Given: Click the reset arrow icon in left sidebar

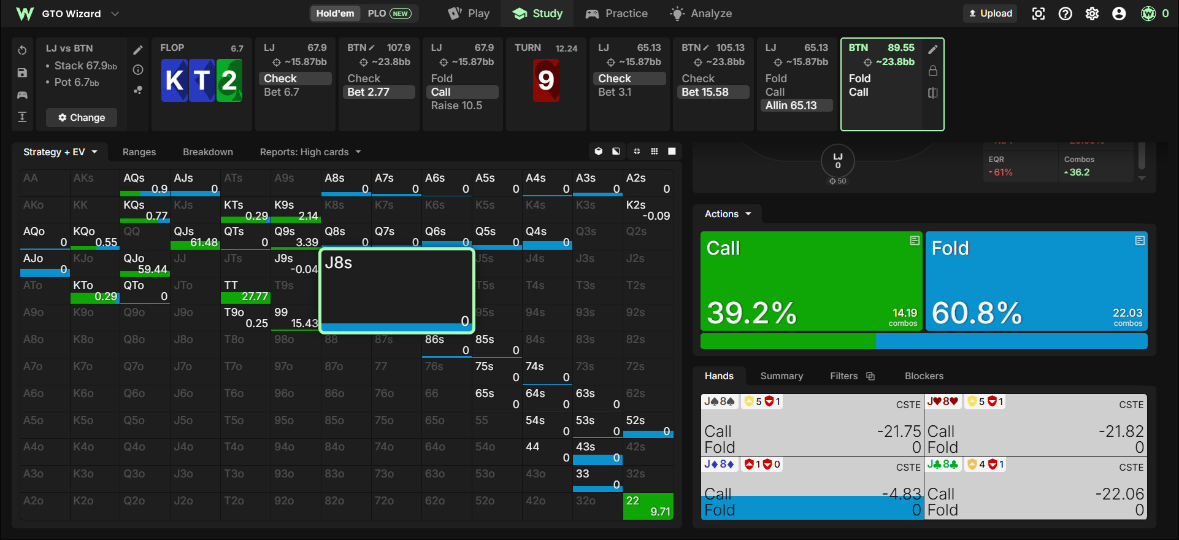Looking at the screenshot, I should coord(22,50).
